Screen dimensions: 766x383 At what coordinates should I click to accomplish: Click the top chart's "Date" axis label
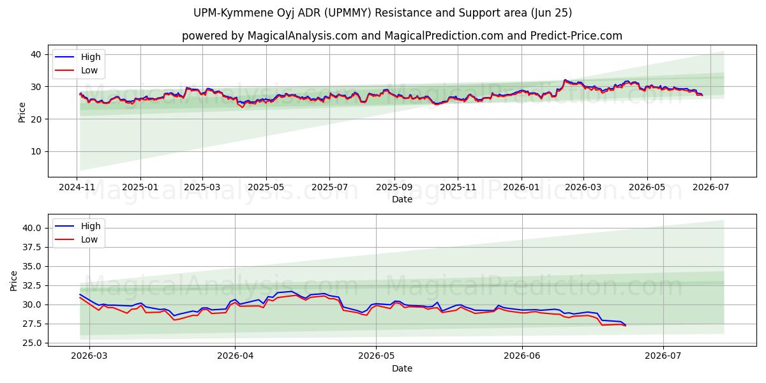pyautogui.click(x=402, y=199)
